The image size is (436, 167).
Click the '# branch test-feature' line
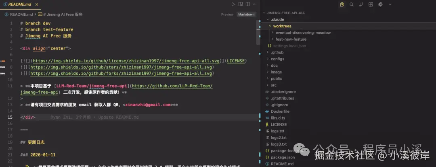pos(47,30)
